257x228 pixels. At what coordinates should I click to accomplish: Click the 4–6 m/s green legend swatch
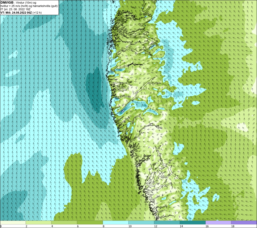pos(64,222)
